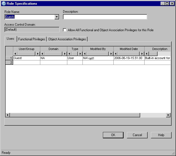Click the Type column header

(x=75, y=49)
